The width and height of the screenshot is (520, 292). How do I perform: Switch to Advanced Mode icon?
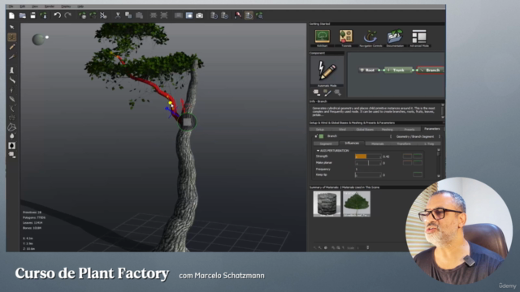pyautogui.click(x=419, y=36)
